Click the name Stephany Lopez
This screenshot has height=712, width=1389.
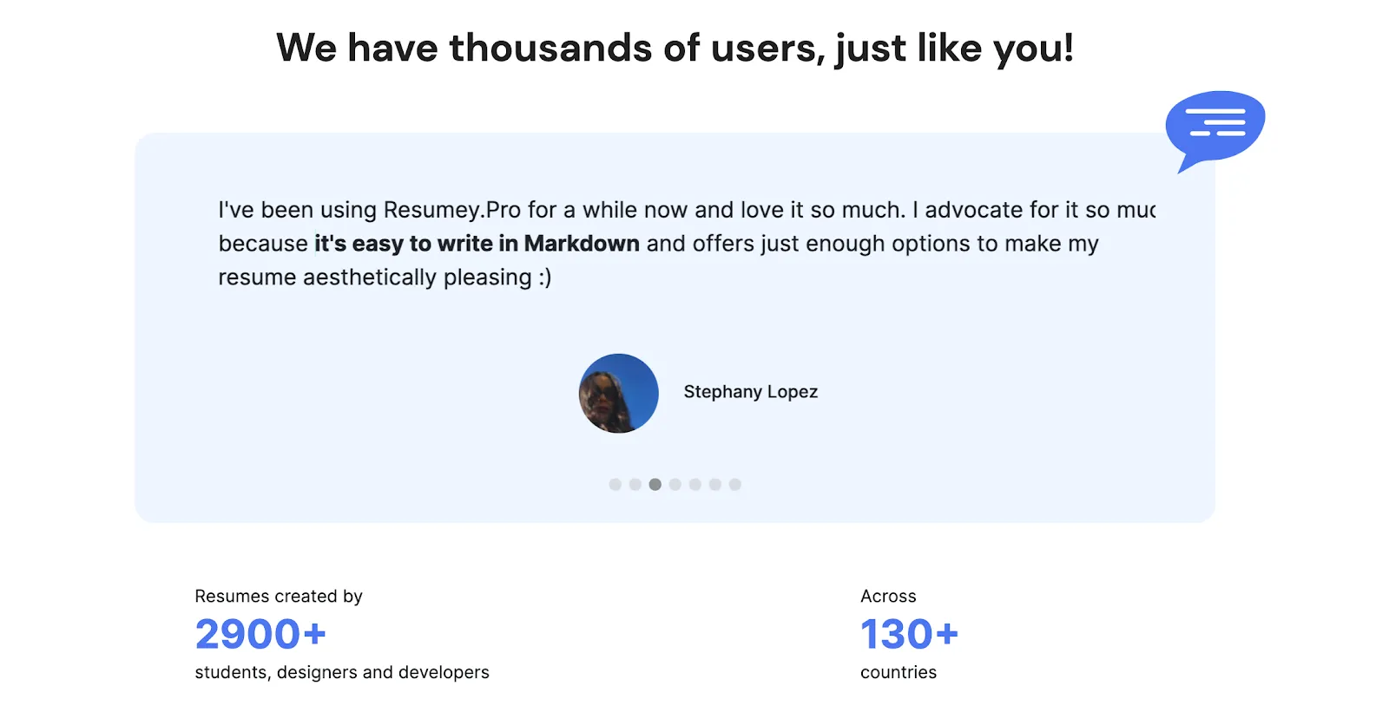tap(751, 392)
